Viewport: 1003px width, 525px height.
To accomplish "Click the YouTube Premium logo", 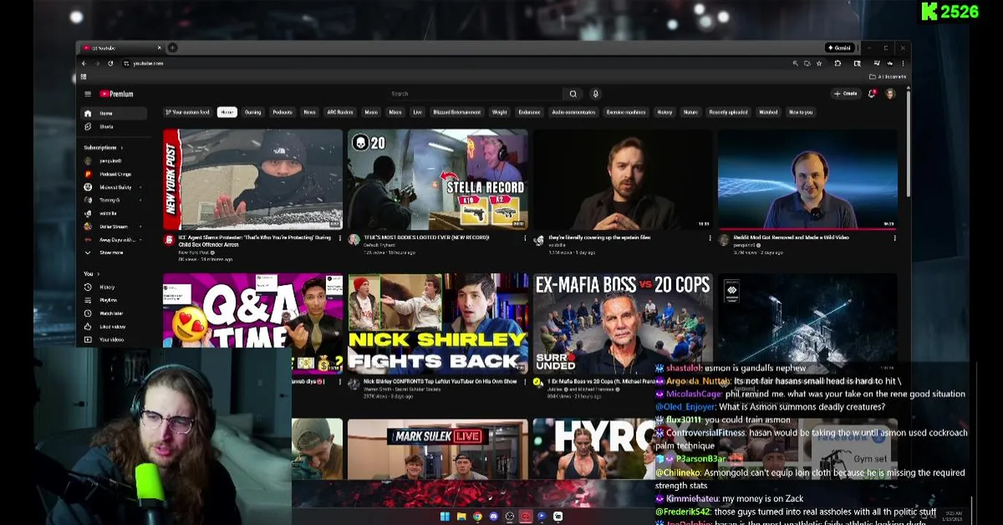I will [x=117, y=94].
